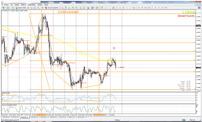Expand the new chart dropdown arrow
This screenshot has height=122, width=202.
(x=5, y=8)
